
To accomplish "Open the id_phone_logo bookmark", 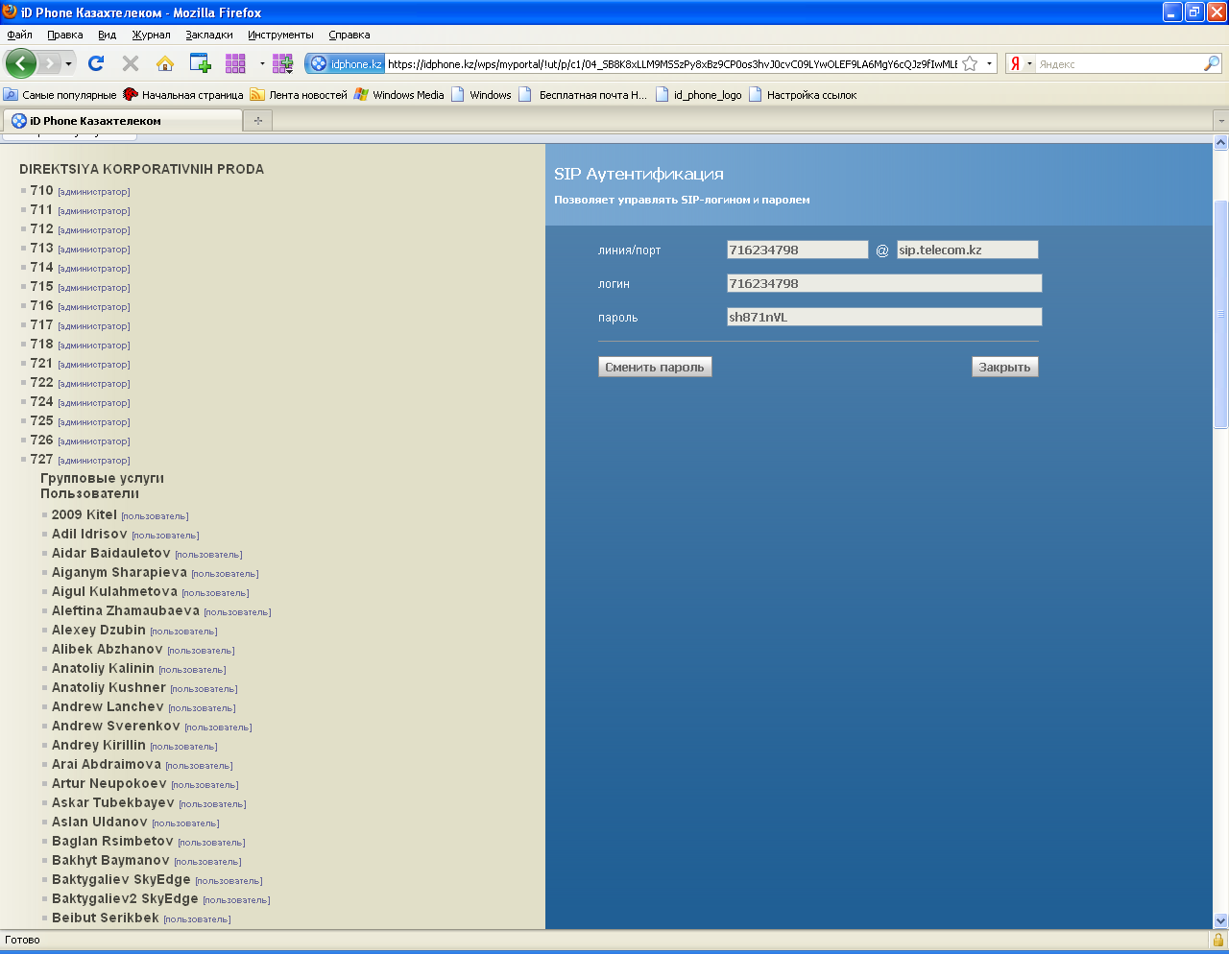I will 699,95.
